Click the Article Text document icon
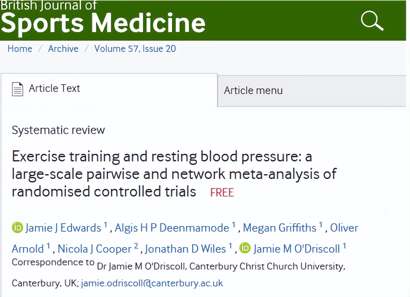 pos(18,89)
